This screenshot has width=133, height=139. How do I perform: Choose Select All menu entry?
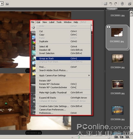click(63, 47)
